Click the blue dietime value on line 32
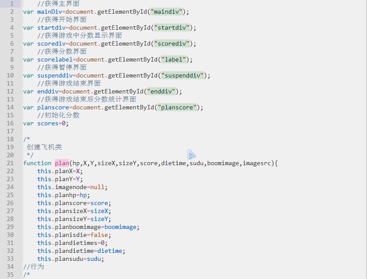 (x=110, y=251)
